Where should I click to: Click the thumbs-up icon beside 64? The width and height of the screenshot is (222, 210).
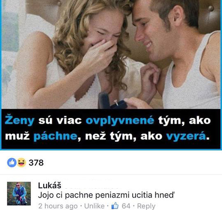pyautogui.click(x=115, y=205)
